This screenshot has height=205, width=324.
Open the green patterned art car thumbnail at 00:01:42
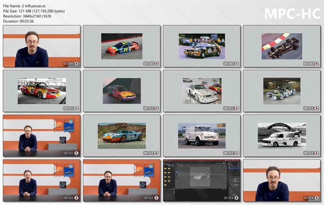[282, 91]
